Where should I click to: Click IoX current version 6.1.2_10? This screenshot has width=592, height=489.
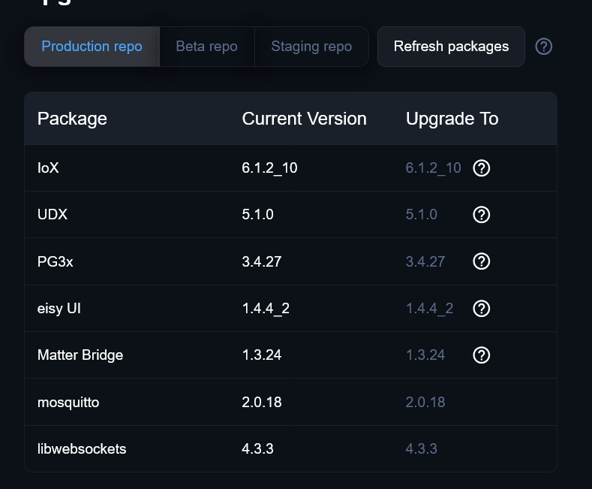click(x=269, y=168)
